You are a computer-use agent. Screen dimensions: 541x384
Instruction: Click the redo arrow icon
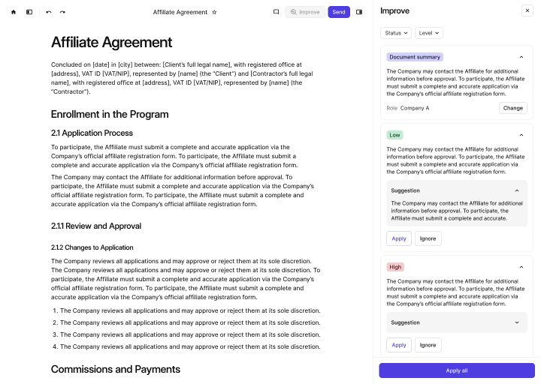[62, 12]
